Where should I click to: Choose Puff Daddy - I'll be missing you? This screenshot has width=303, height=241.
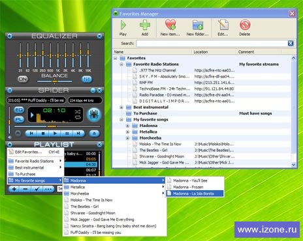point(114,233)
